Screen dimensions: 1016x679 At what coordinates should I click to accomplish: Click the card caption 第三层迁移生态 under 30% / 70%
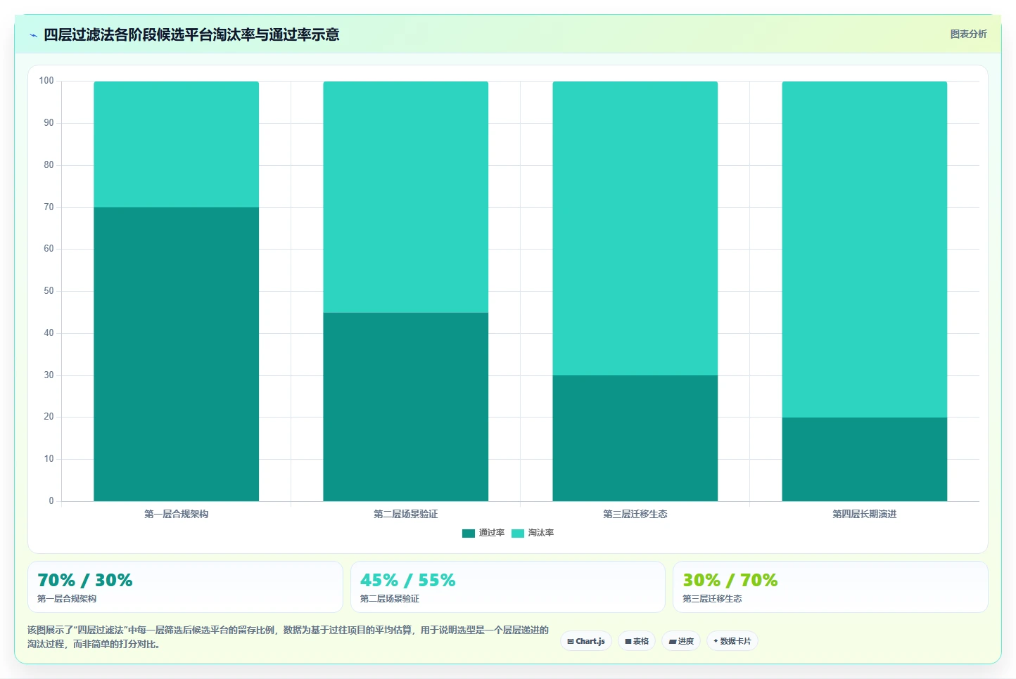pos(712,599)
